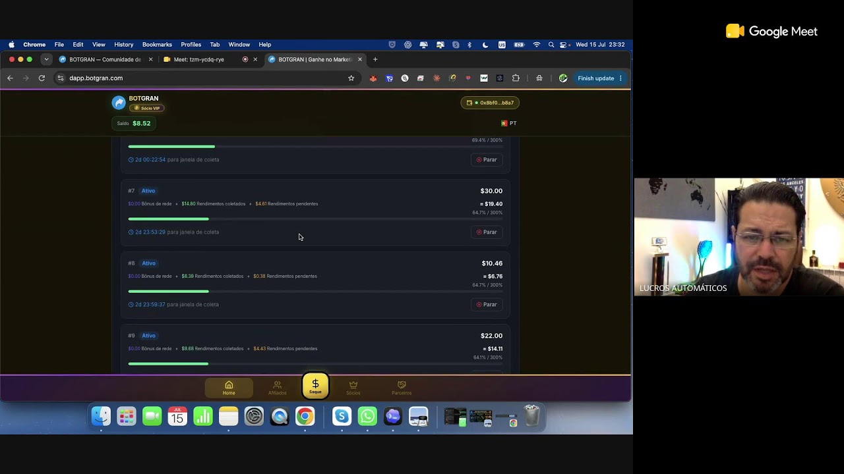
Task: Open the Parceiros section in the bottom navigation
Action: coord(402,388)
